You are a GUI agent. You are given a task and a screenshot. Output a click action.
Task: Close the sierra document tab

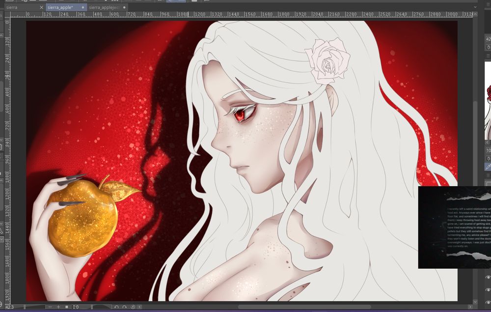click(41, 7)
